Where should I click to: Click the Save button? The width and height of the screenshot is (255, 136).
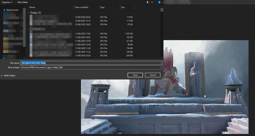click(135, 75)
